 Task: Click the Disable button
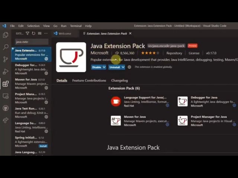click(97, 67)
